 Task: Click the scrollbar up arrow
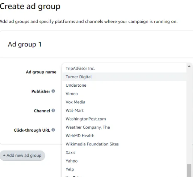[189, 66]
